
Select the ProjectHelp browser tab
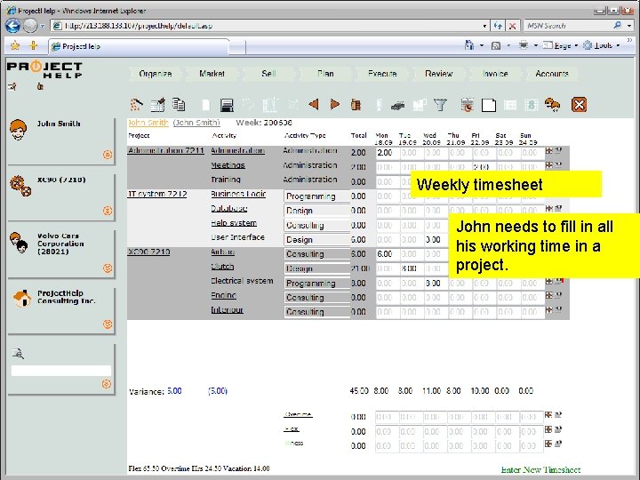point(139,46)
